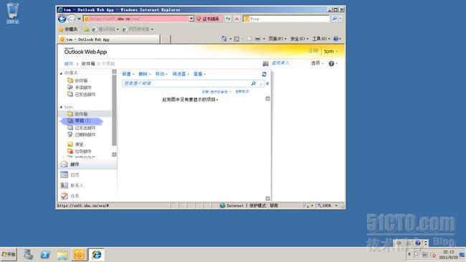The width and height of the screenshot is (466, 262).
Task: Open the 开始 Start menu button
Action: 9,255
